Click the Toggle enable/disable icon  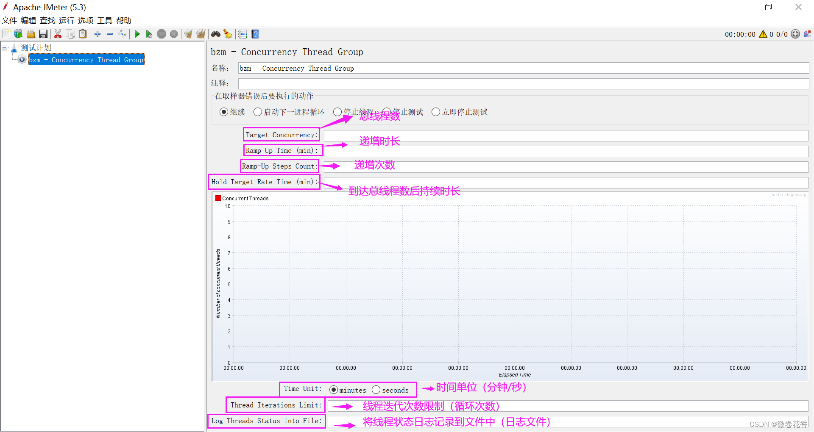(x=123, y=34)
